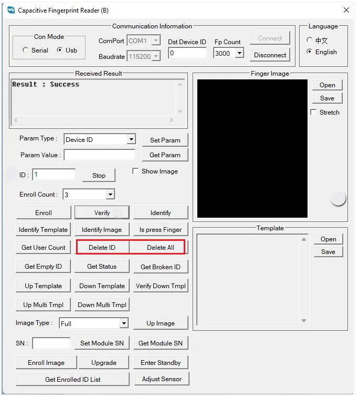The width and height of the screenshot is (360, 397).
Task: Select the 中文 language option
Action: point(309,40)
